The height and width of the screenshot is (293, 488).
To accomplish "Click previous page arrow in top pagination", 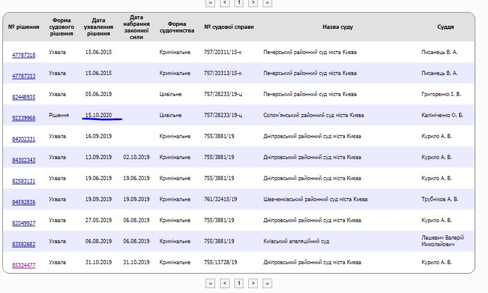I will [x=224, y=2].
